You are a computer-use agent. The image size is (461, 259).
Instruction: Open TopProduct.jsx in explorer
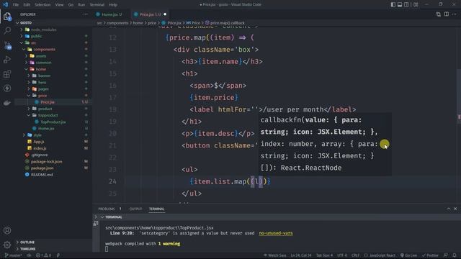(53, 122)
